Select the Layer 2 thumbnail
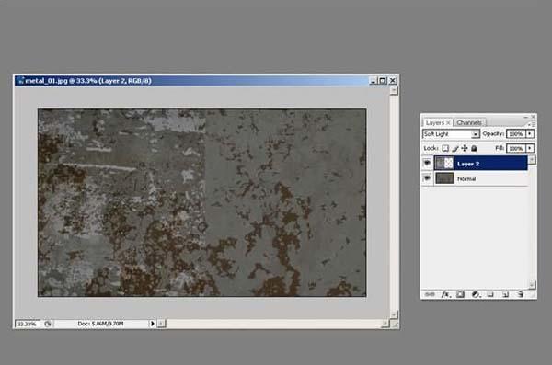This screenshot has height=365, width=552. (444, 163)
